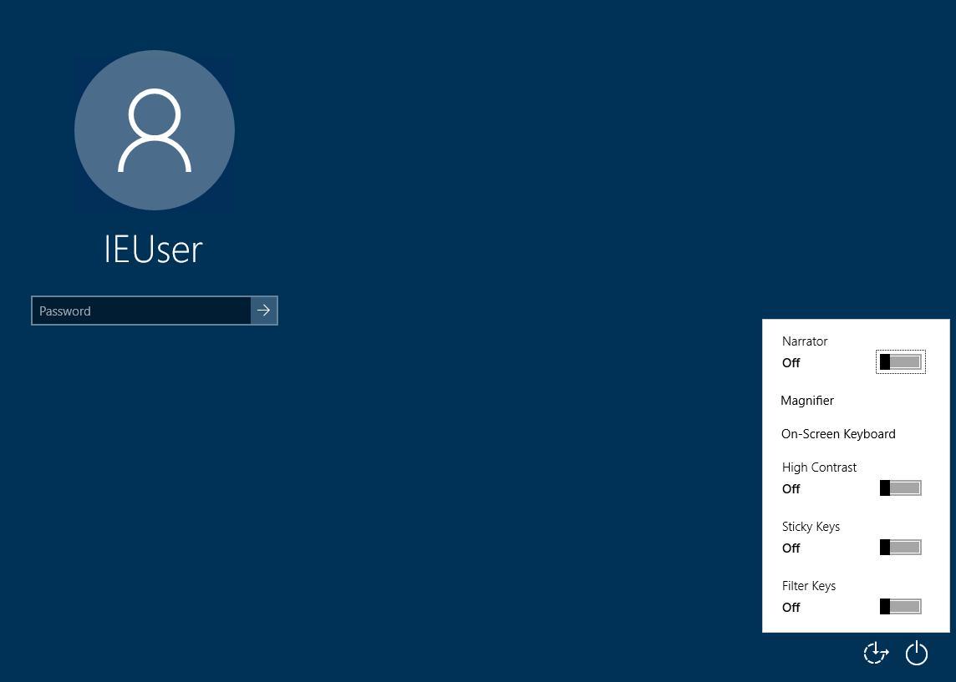Click the High Contrast label text
Image resolution: width=956 pixels, height=682 pixels.
click(819, 467)
